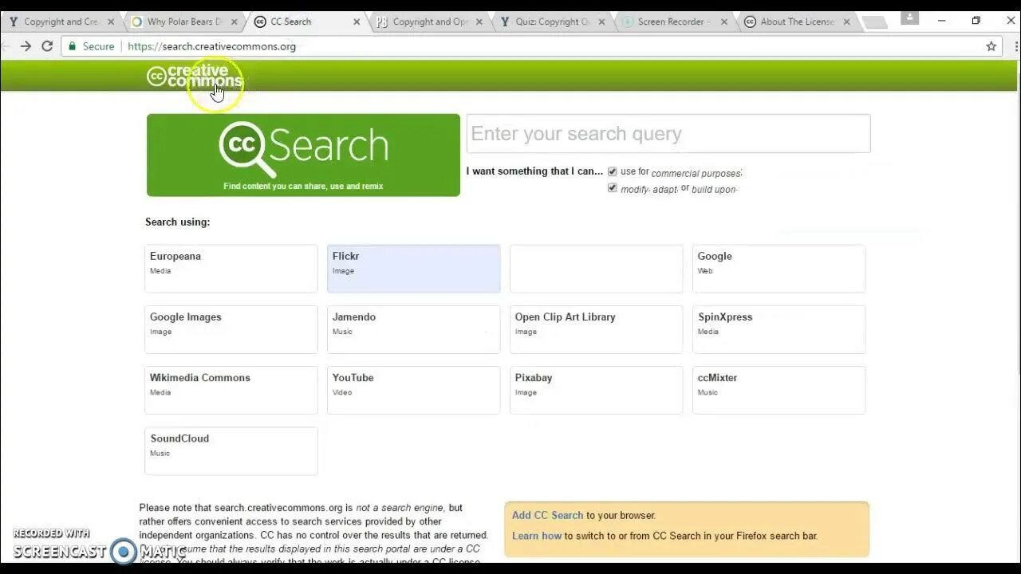The height and width of the screenshot is (574, 1021).
Task: Switch to About The Licenses tab
Action: 797,22
